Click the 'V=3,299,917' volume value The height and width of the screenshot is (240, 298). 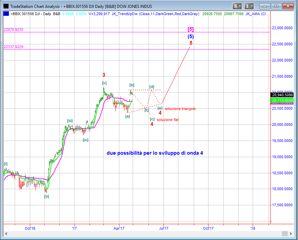99,14
